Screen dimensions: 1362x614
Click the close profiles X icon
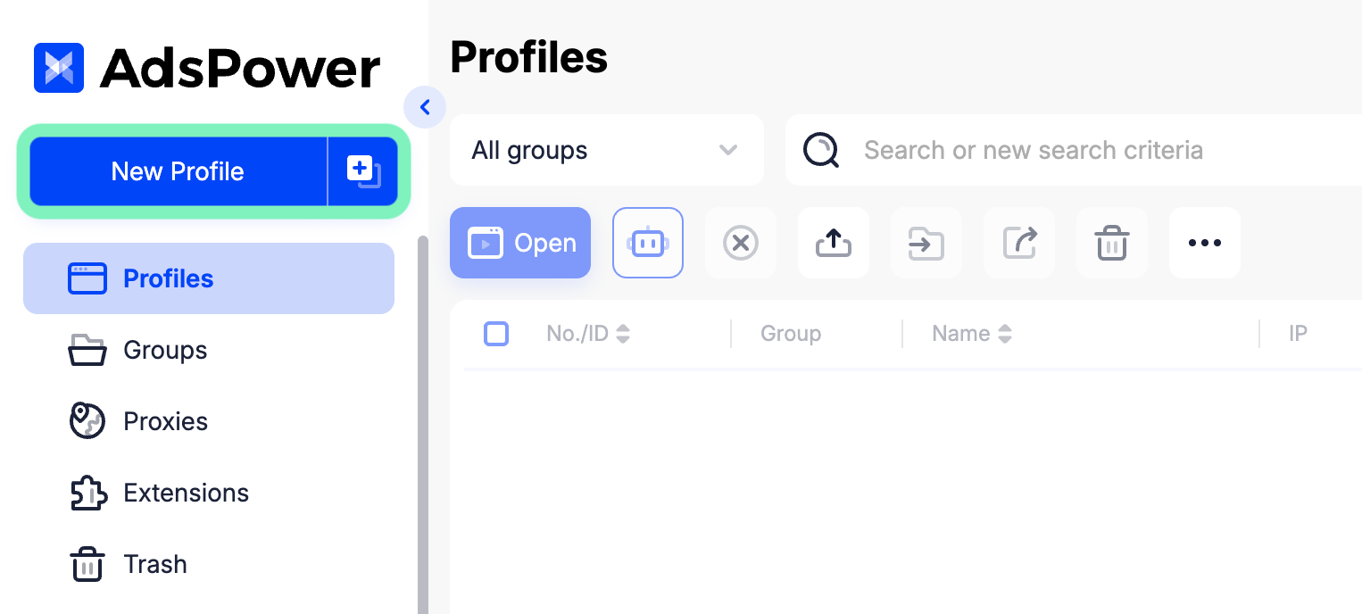pyautogui.click(x=740, y=243)
